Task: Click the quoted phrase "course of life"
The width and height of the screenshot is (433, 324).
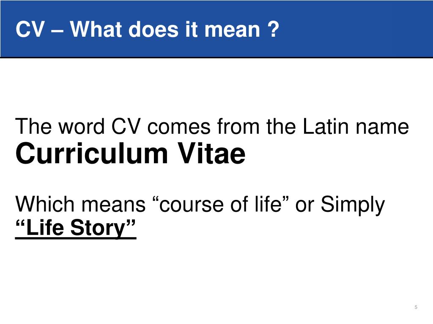Action: (221, 204)
